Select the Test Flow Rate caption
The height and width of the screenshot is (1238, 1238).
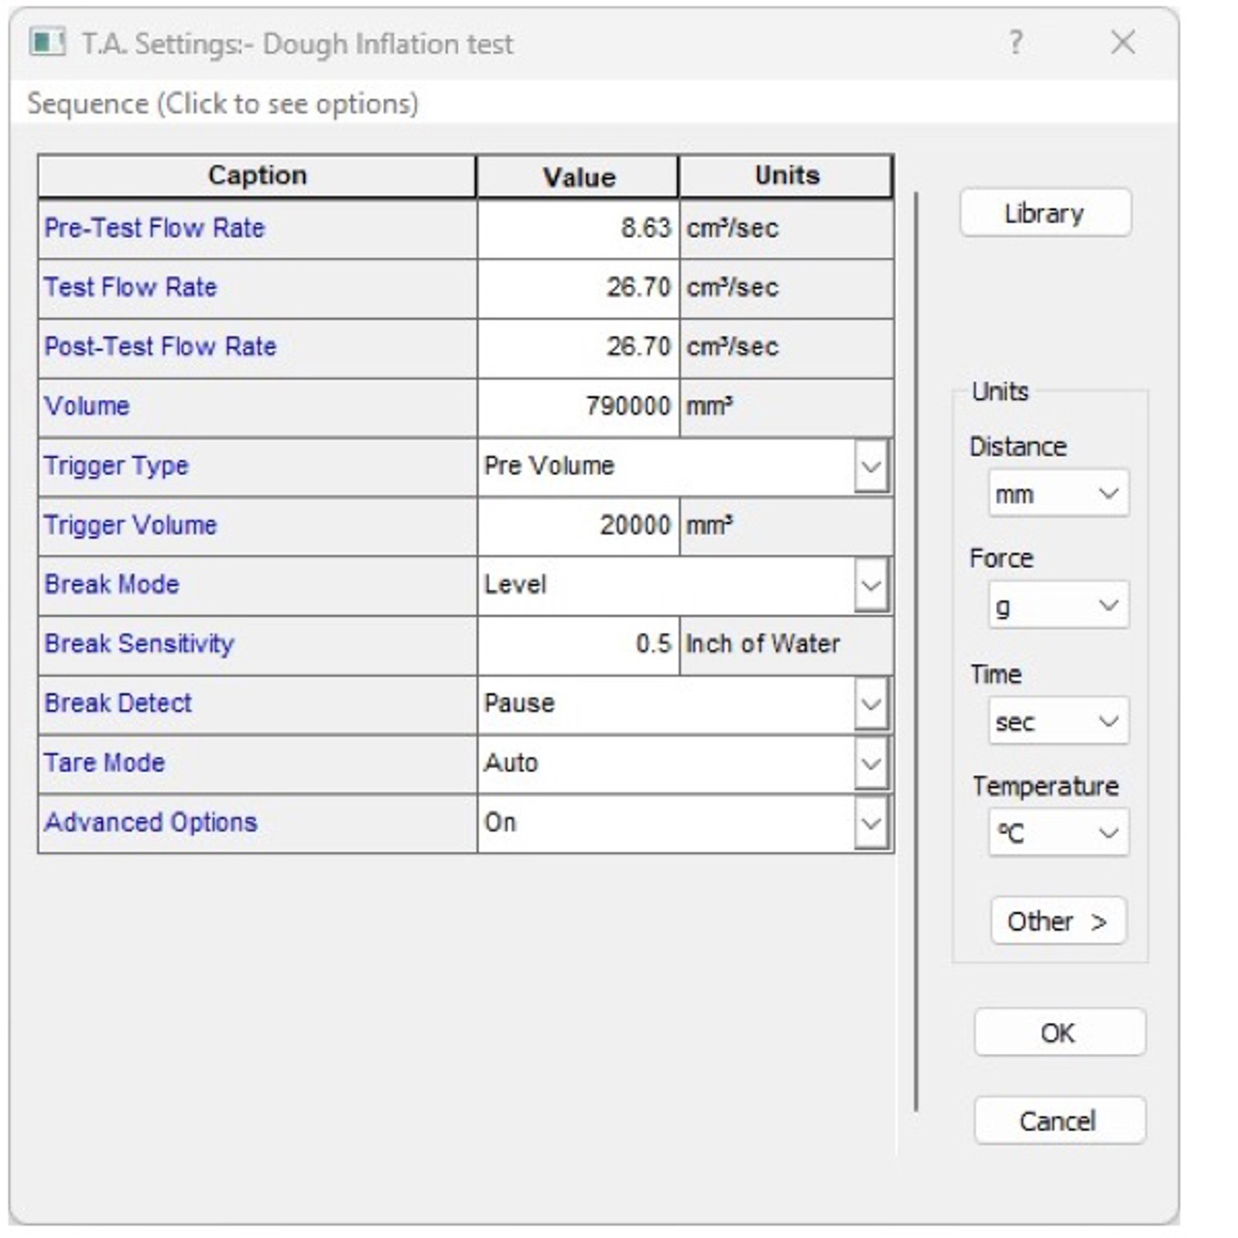(x=257, y=289)
